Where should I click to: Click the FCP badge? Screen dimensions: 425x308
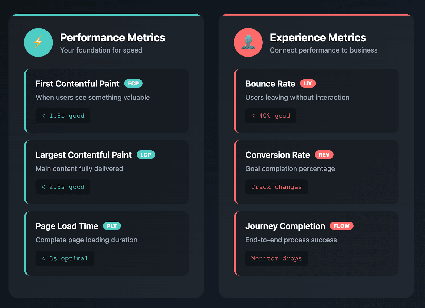[133, 84]
